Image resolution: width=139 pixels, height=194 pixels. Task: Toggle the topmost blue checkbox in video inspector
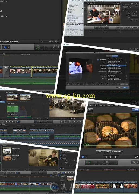tap(60, 152)
